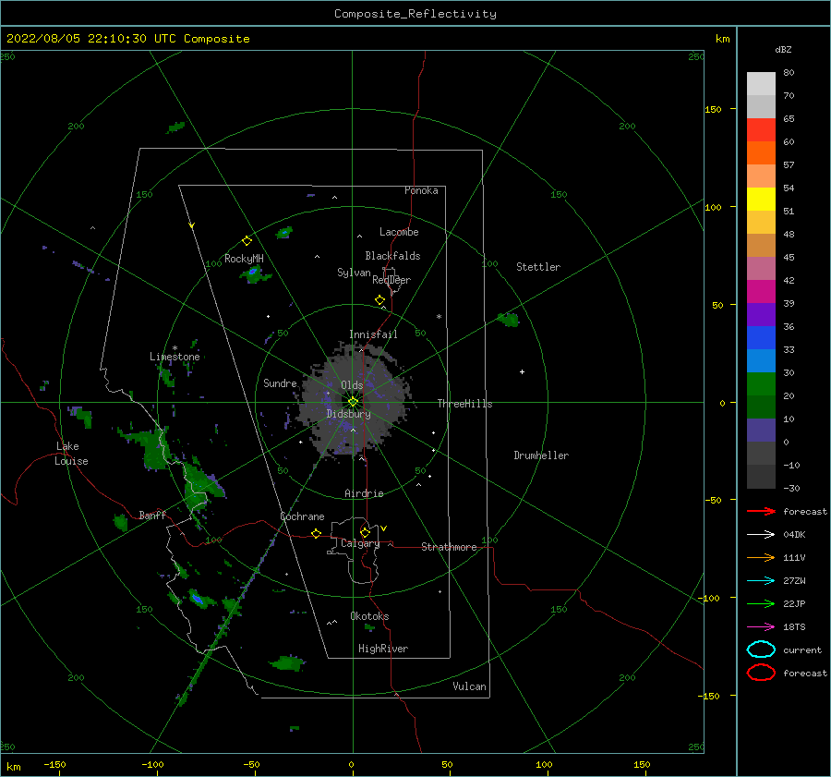Click the magenta 18TS arrow legend icon
This screenshot has height=777, width=831.
[761, 627]
